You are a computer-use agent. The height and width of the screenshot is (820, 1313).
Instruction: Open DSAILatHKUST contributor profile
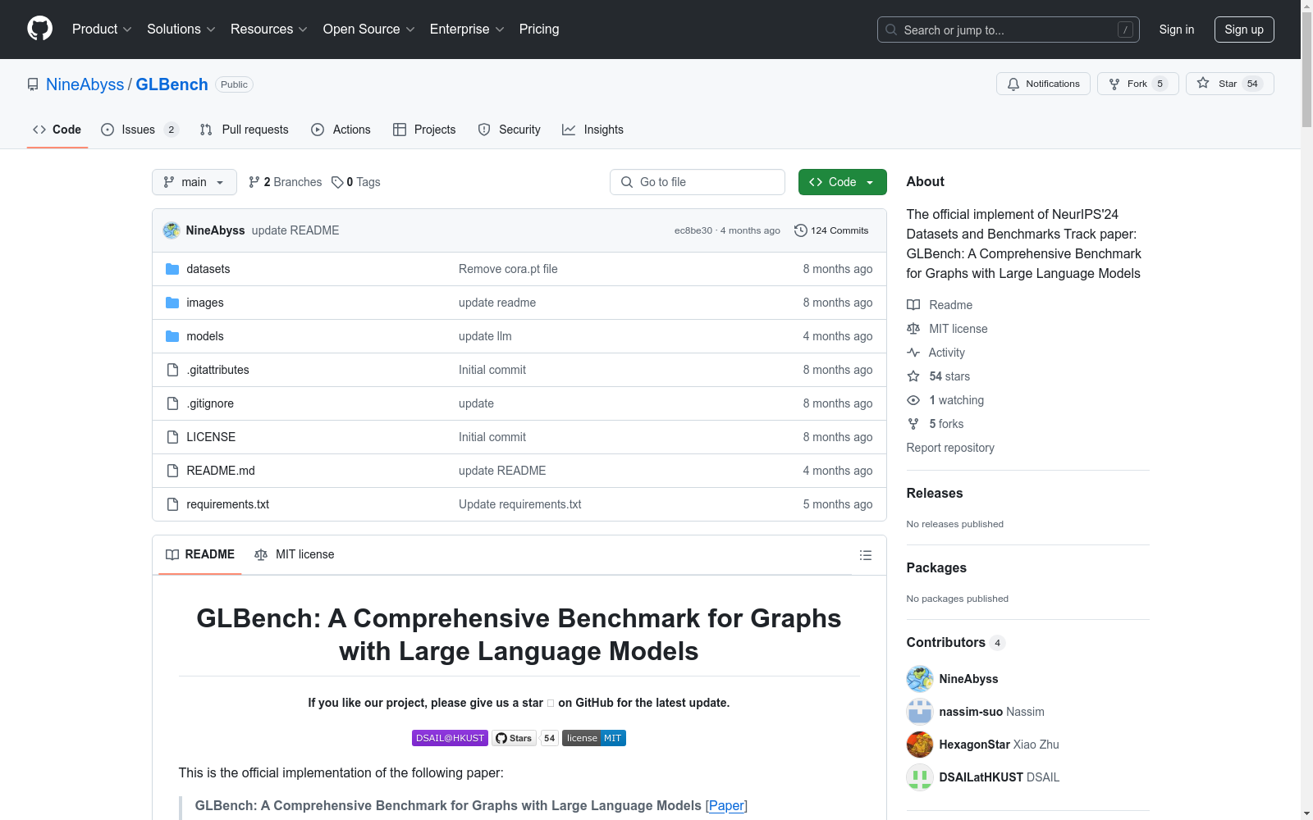[x=981, y=777]
